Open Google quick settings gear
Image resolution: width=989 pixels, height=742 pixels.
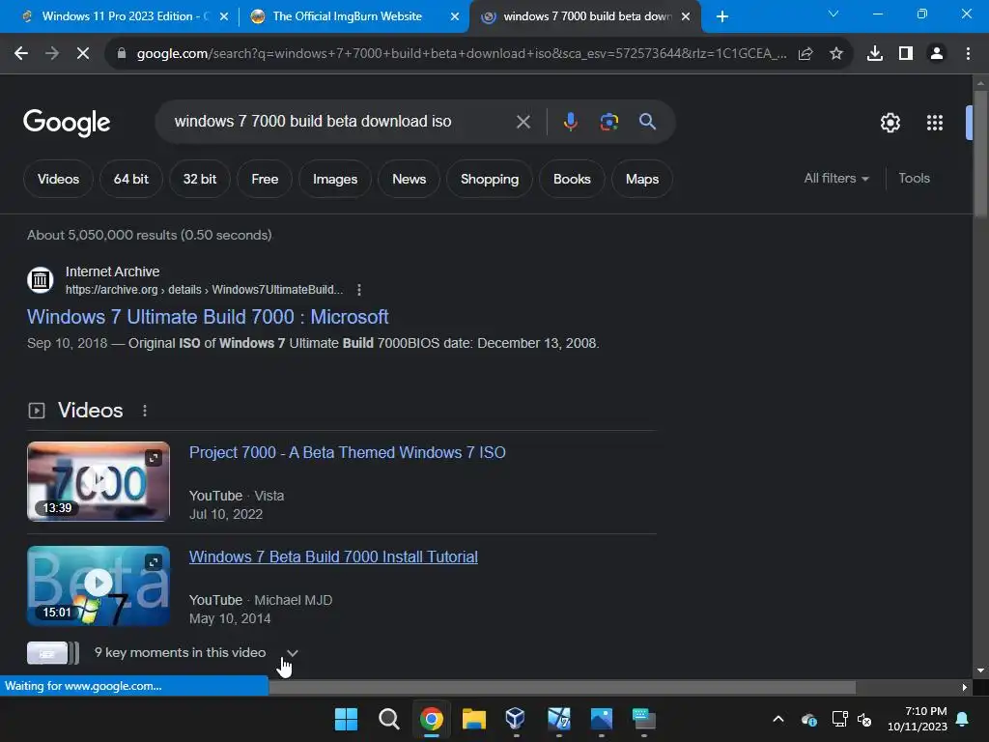890,123
